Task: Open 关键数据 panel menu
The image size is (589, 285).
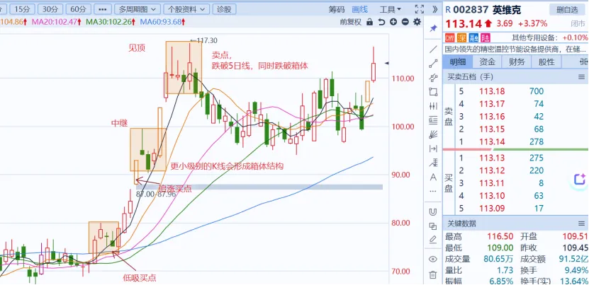Action: (581, 223)
